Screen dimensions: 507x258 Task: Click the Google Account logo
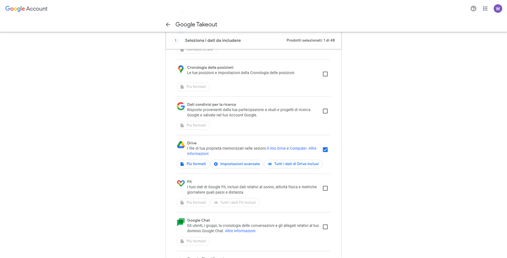coord(26,8)
